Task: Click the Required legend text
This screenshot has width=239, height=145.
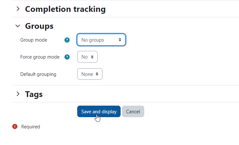Action: (31, 127)
